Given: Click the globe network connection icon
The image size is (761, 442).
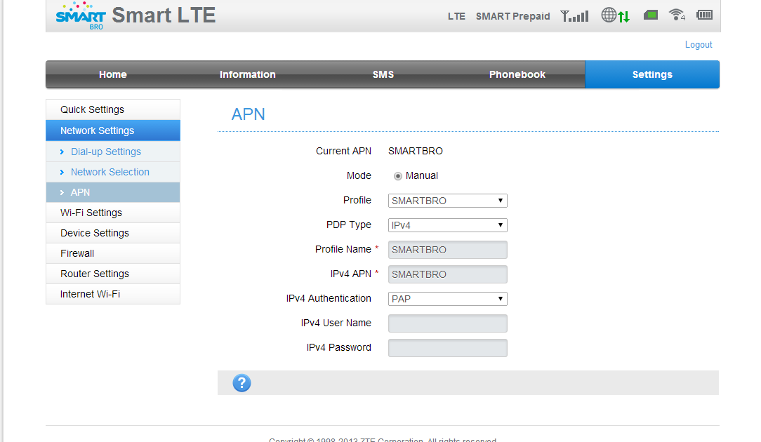Looking at the screenshot, I should coord(616,15).
